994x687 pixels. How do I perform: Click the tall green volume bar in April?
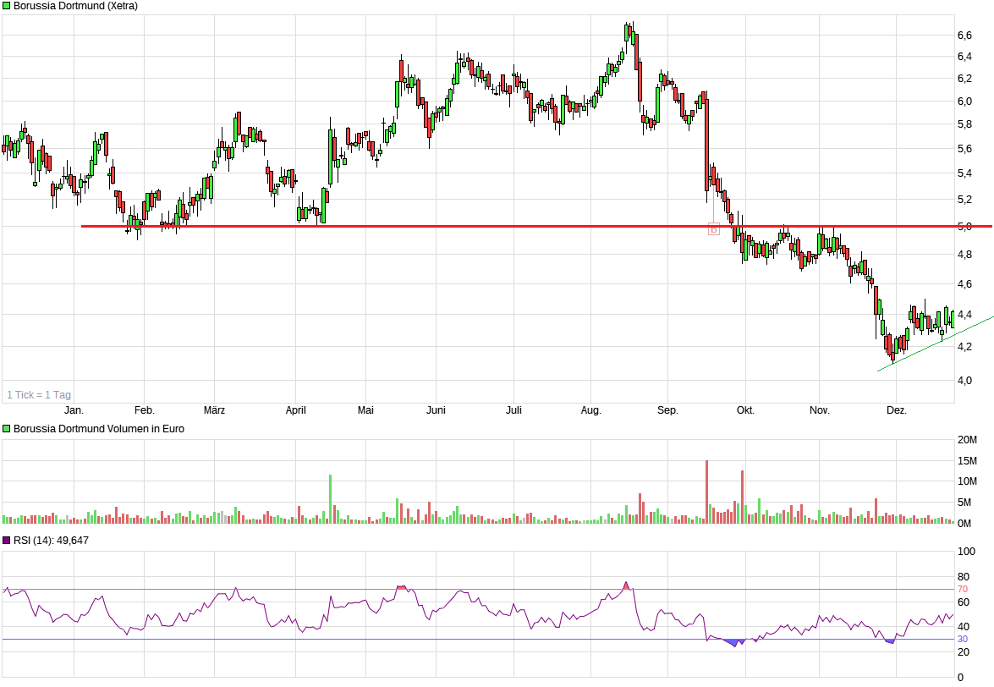[x=330, y=499]
